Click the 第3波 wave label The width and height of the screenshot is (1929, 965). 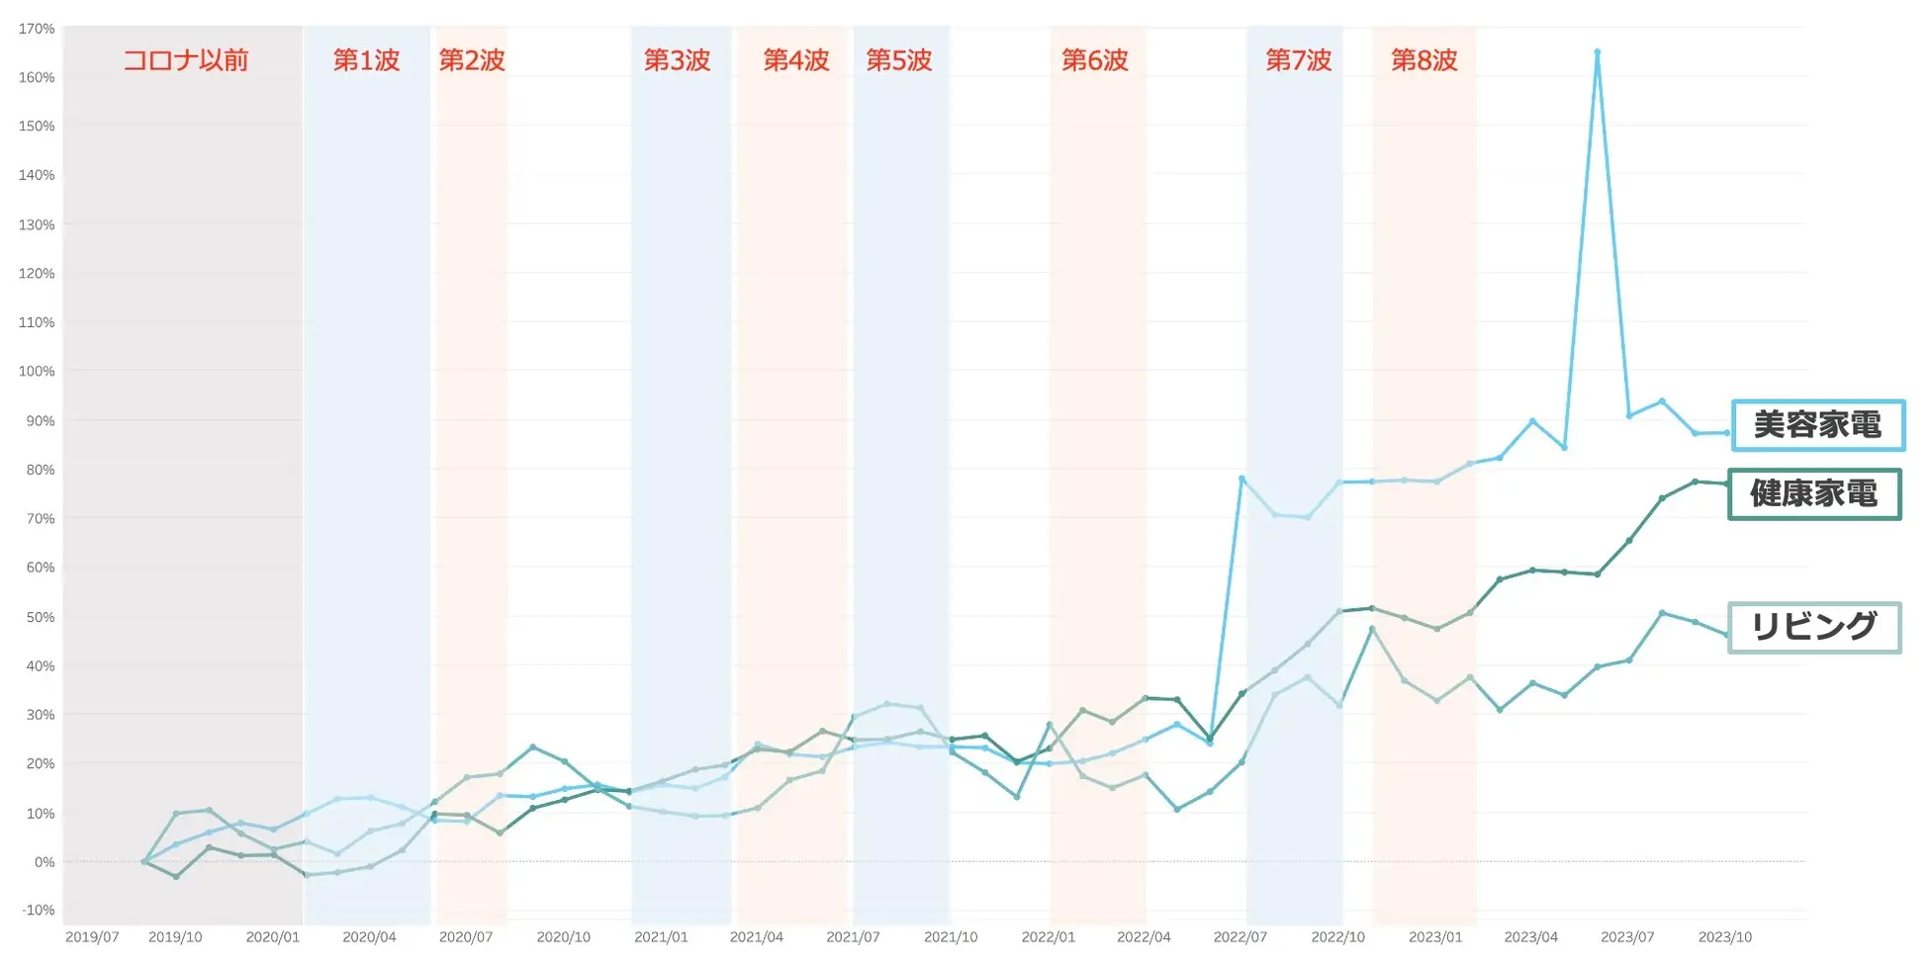click(678, 60)
